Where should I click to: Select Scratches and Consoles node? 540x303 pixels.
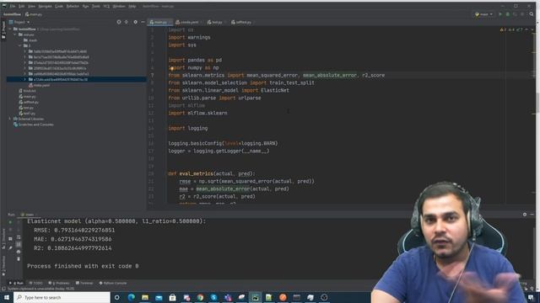[34, 125]
